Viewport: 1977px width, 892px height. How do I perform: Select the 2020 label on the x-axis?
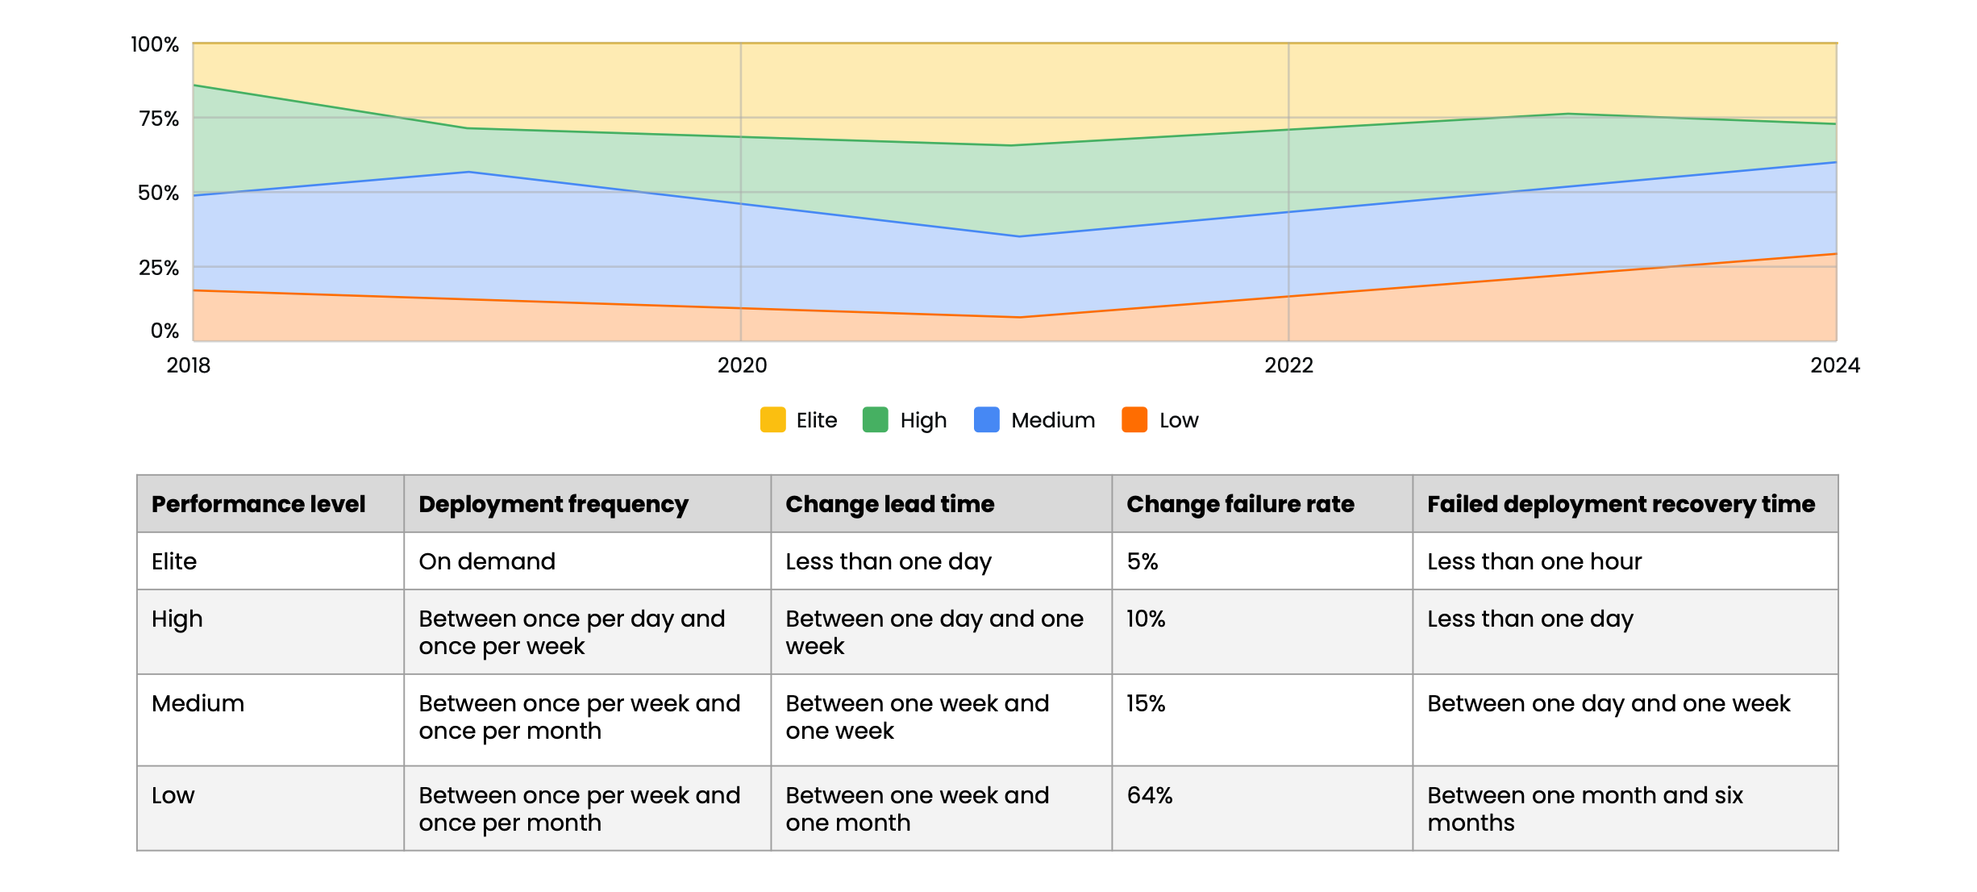[x=742, y=365]
